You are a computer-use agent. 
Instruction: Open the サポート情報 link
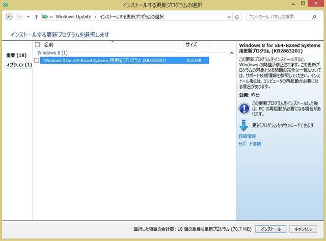[250, 144]
